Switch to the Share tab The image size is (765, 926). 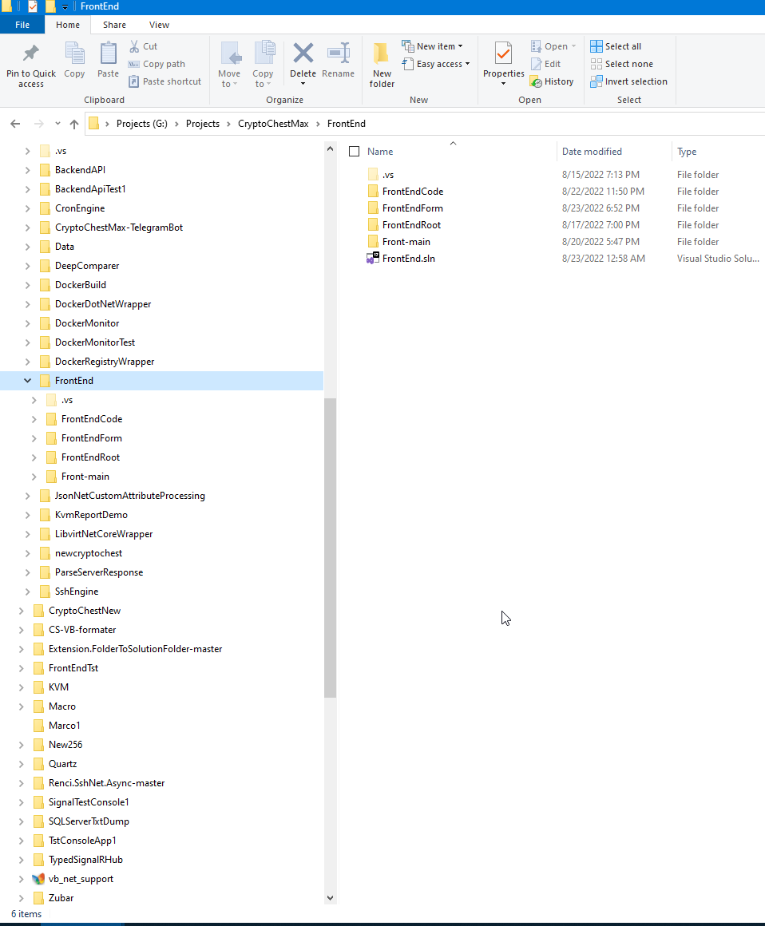point(114,25)
